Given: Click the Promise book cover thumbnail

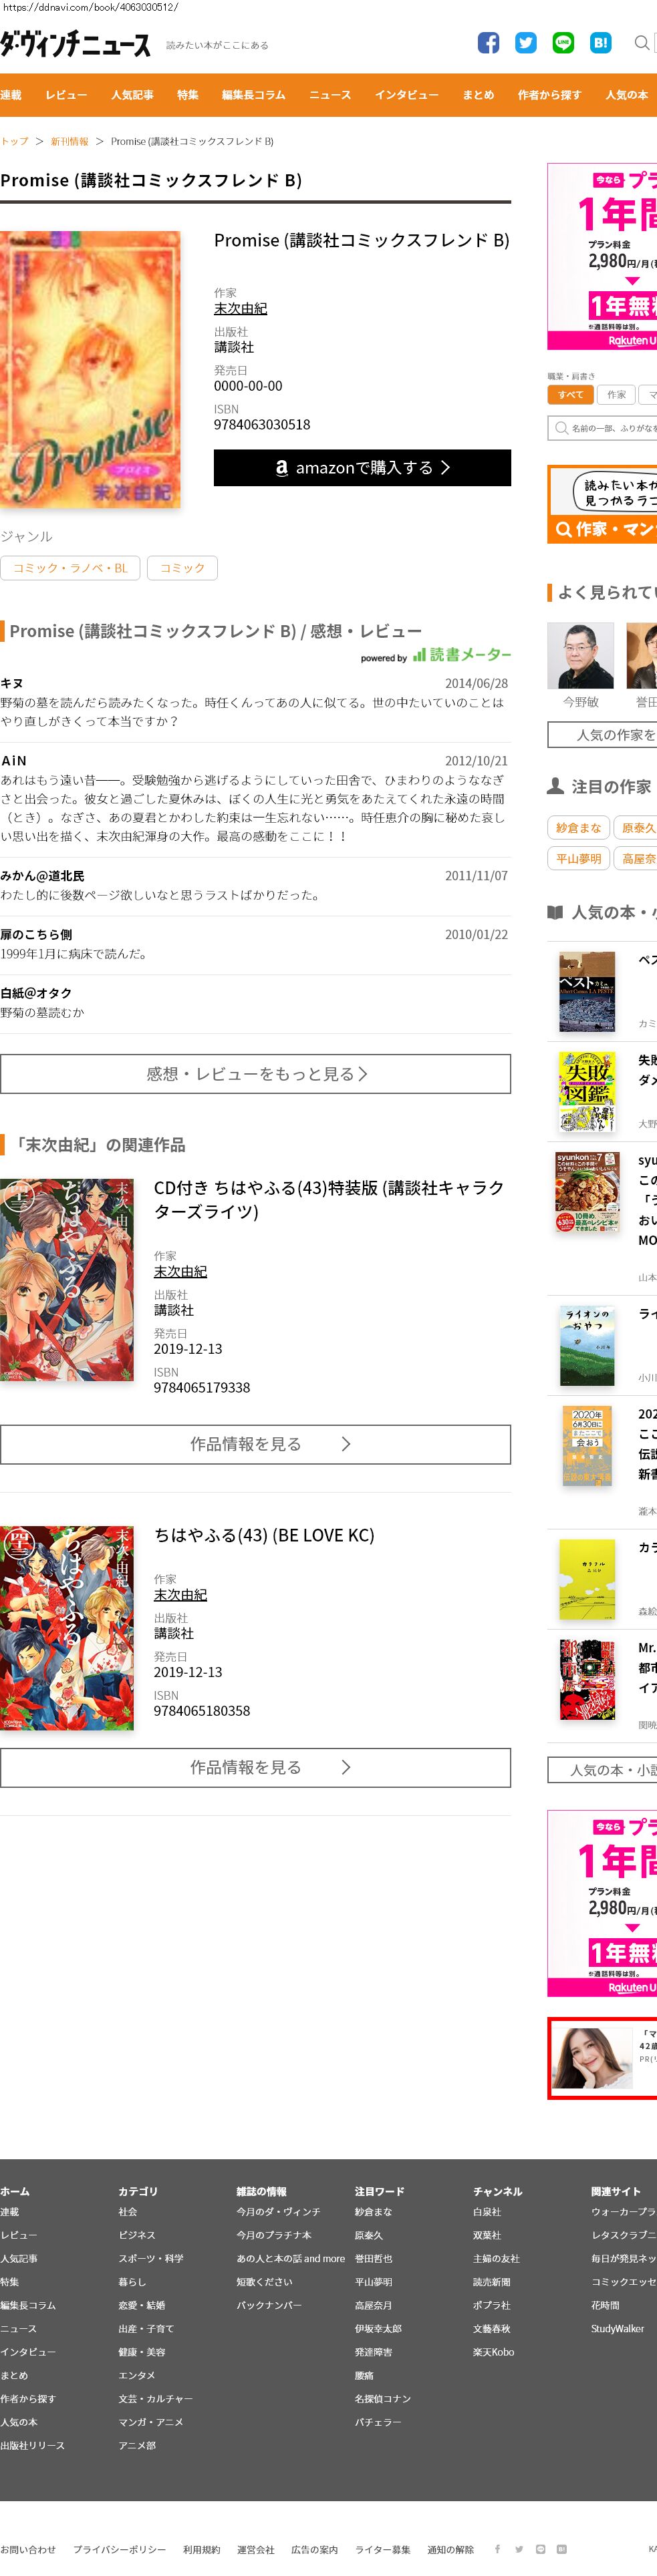Looking at the screenshot, I should tap(90, 369).
